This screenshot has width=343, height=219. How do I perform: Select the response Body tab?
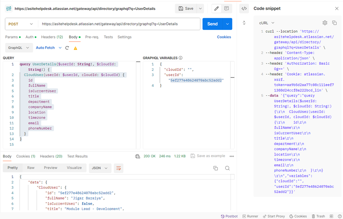[7, 156]
